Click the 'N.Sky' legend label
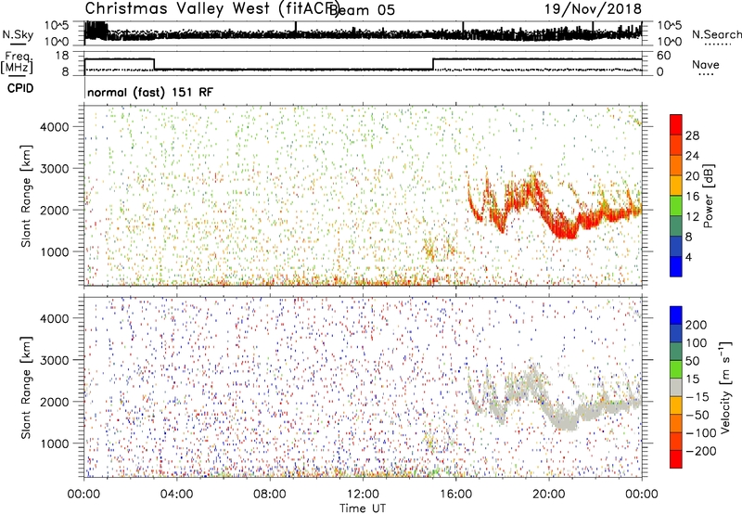Viewport: 742px width, 514px height. tap(18, 34)
